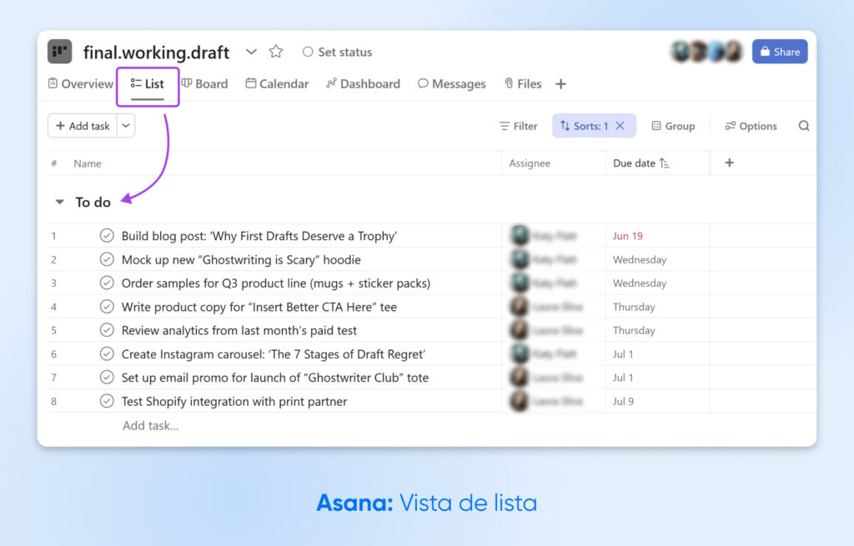Open the Options menu
The height and width of the screenshot is (546, 854).
pyautogui.click(x=750, y=125)
